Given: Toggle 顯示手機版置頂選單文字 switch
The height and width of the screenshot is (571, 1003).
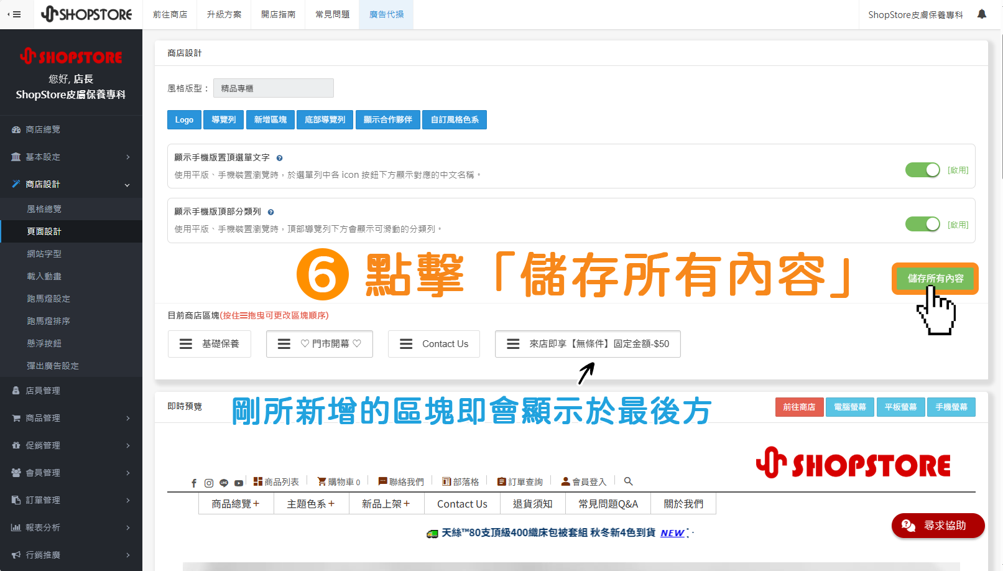Looking at the screenshot, I should (x=923, y=170).
